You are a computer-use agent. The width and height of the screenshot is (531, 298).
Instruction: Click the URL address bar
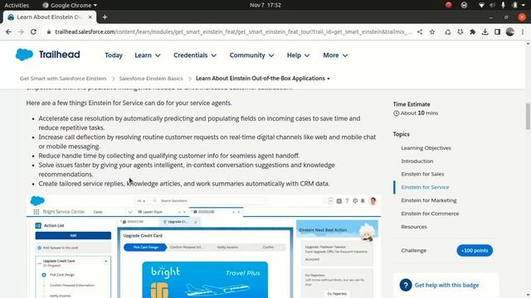point(233,31)
